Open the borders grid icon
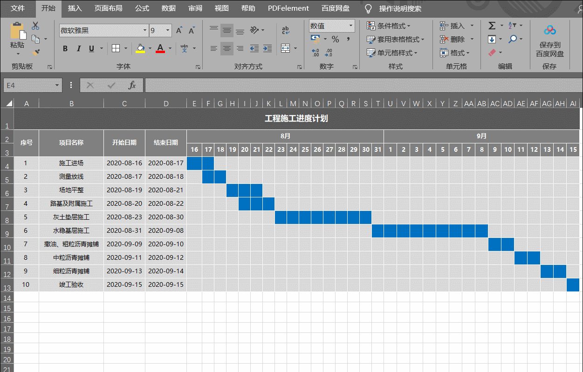This screenshot has height=372, width=583. pyautogui.click(x=116, y=48)
